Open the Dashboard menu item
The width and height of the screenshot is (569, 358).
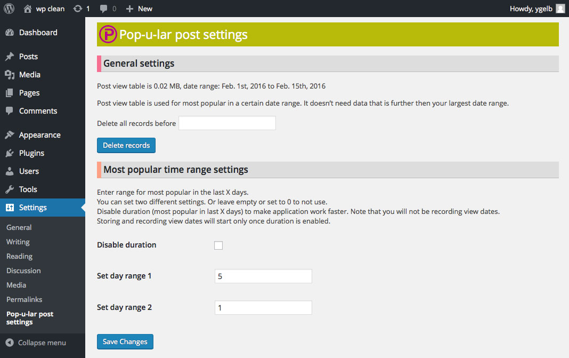tap(38, 33)
